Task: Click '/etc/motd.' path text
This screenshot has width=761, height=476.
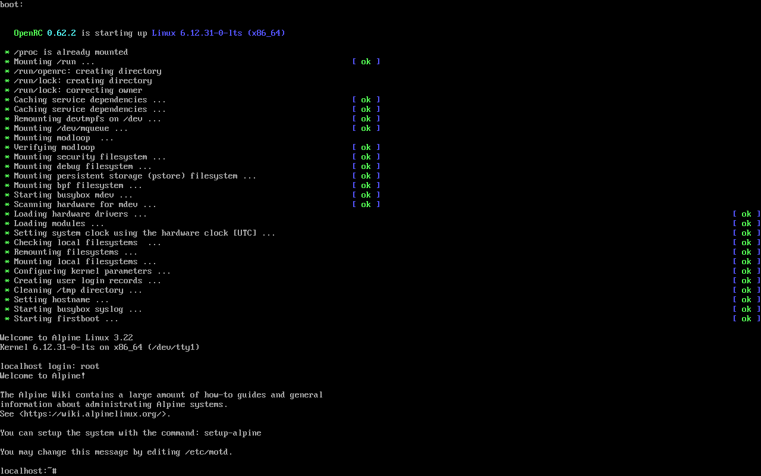Action: point(209,452)
